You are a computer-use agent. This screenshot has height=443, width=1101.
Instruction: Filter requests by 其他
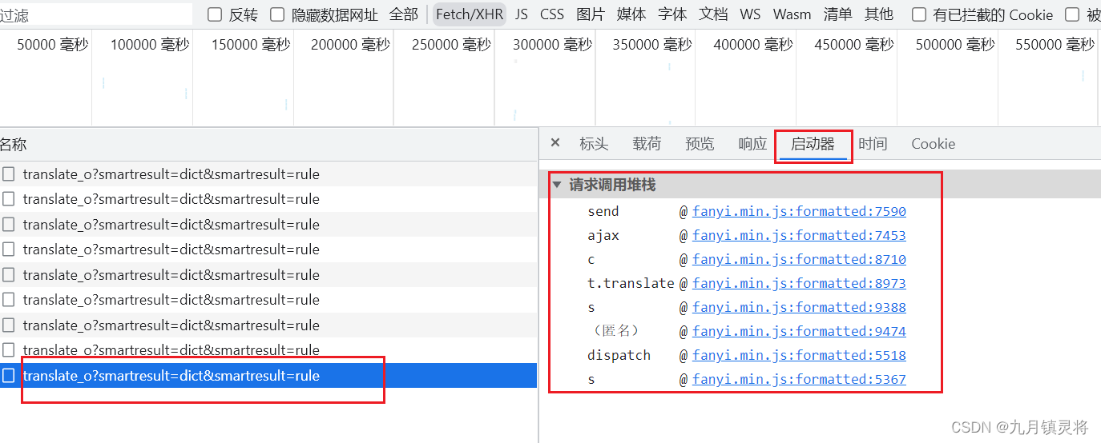tap(879, 14)
